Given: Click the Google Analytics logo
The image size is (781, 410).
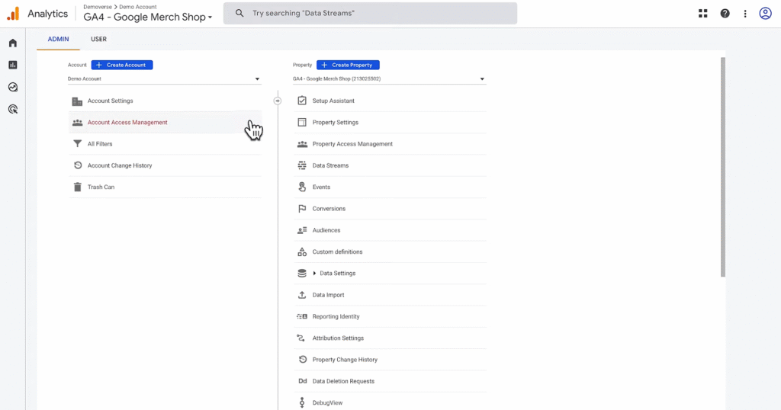Looking at the screenshot, I should coord(14,14).
